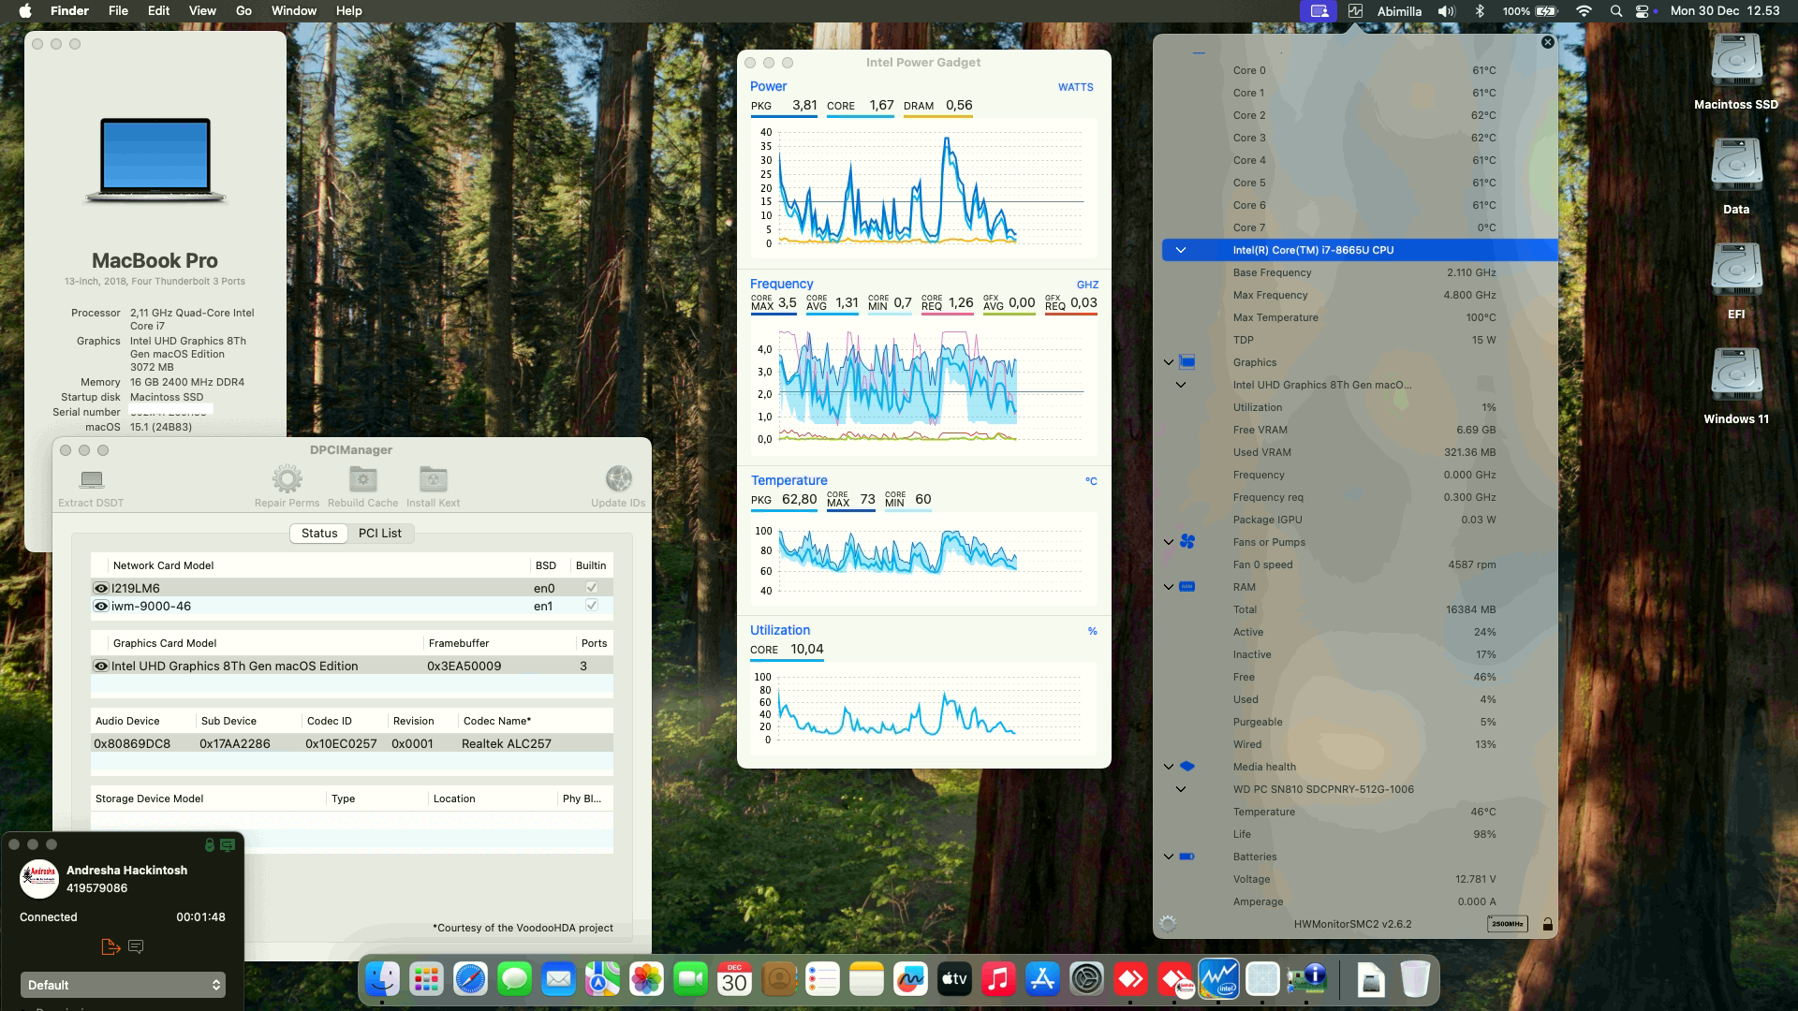Toggle the Builtin checkbox for iwm-9000-46
Screen dimensions: 1798x1011
(x=593, y=606)
